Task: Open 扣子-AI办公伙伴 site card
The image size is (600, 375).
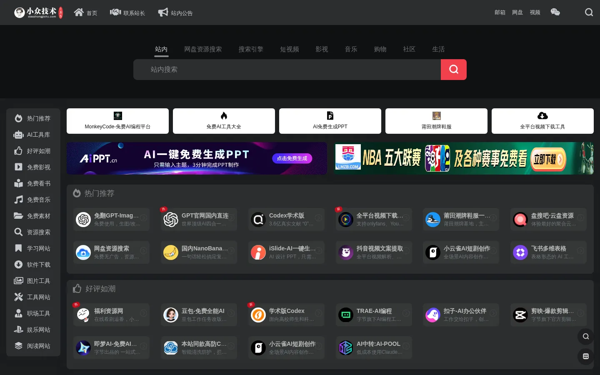Action: coord(461,315)
